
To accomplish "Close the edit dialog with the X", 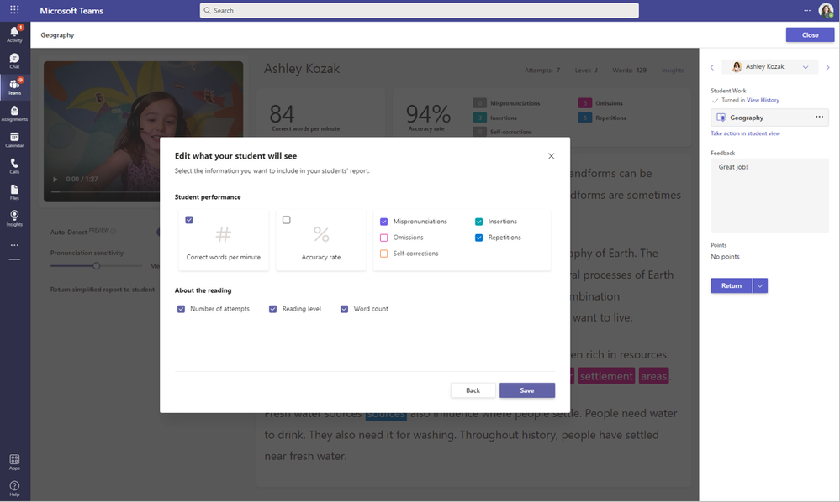I will (552, 156).
